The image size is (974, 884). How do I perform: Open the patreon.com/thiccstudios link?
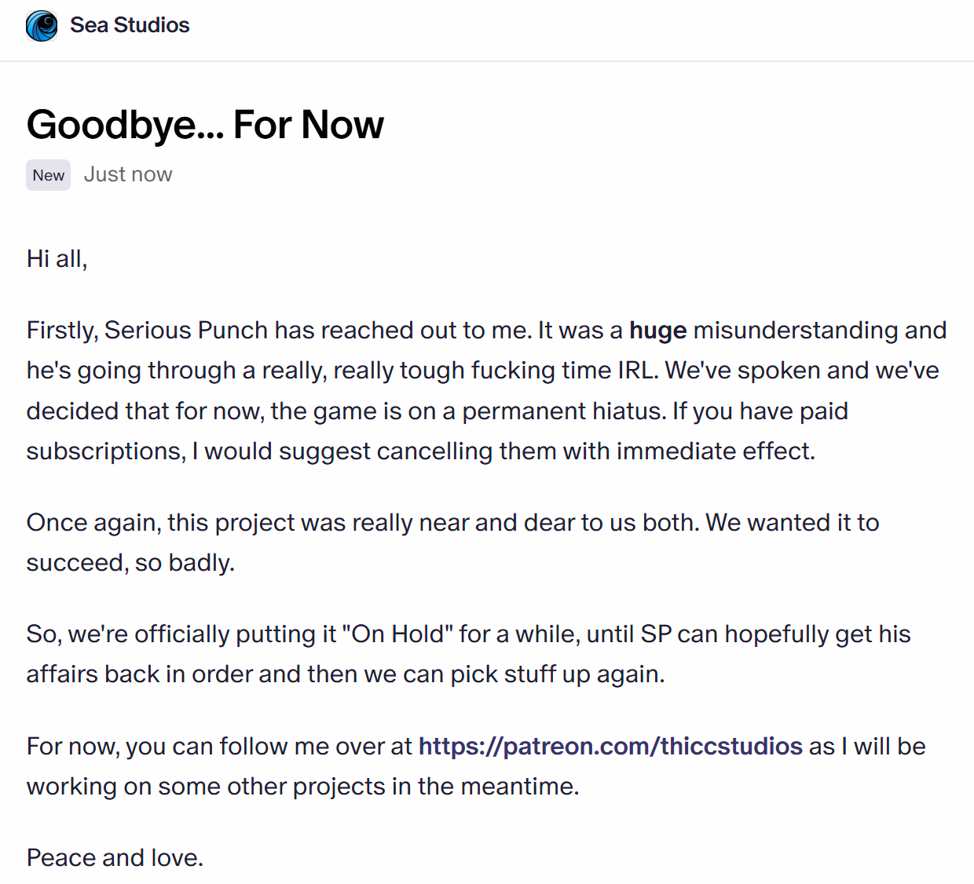(x=610, y=746)
